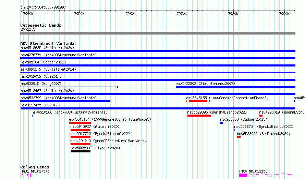Select nsv4291213 gnomAD variant label
Image resolution: width=305 pixels, height=179 pixels.
(x=108, y=141)
